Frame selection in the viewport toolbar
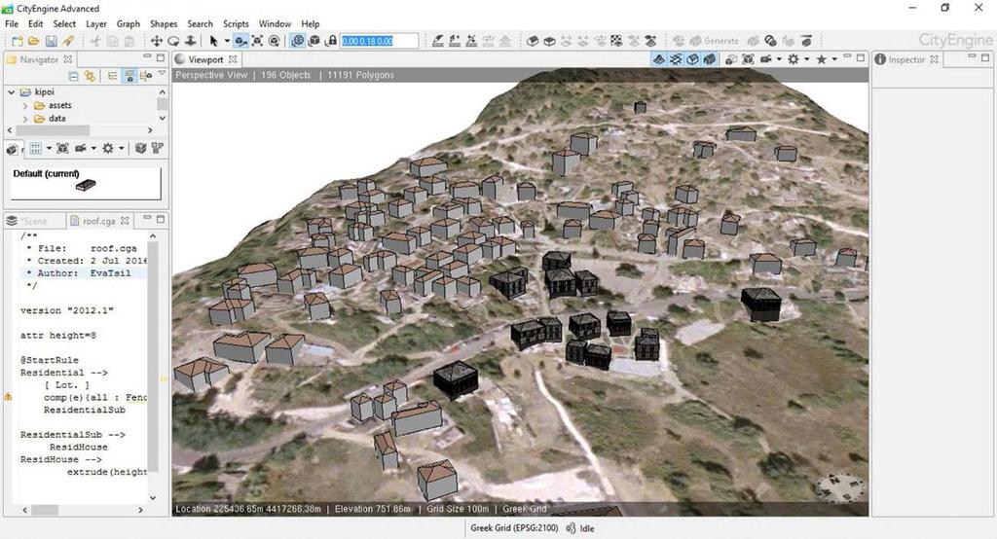997x539 pixels. (748, 59)
